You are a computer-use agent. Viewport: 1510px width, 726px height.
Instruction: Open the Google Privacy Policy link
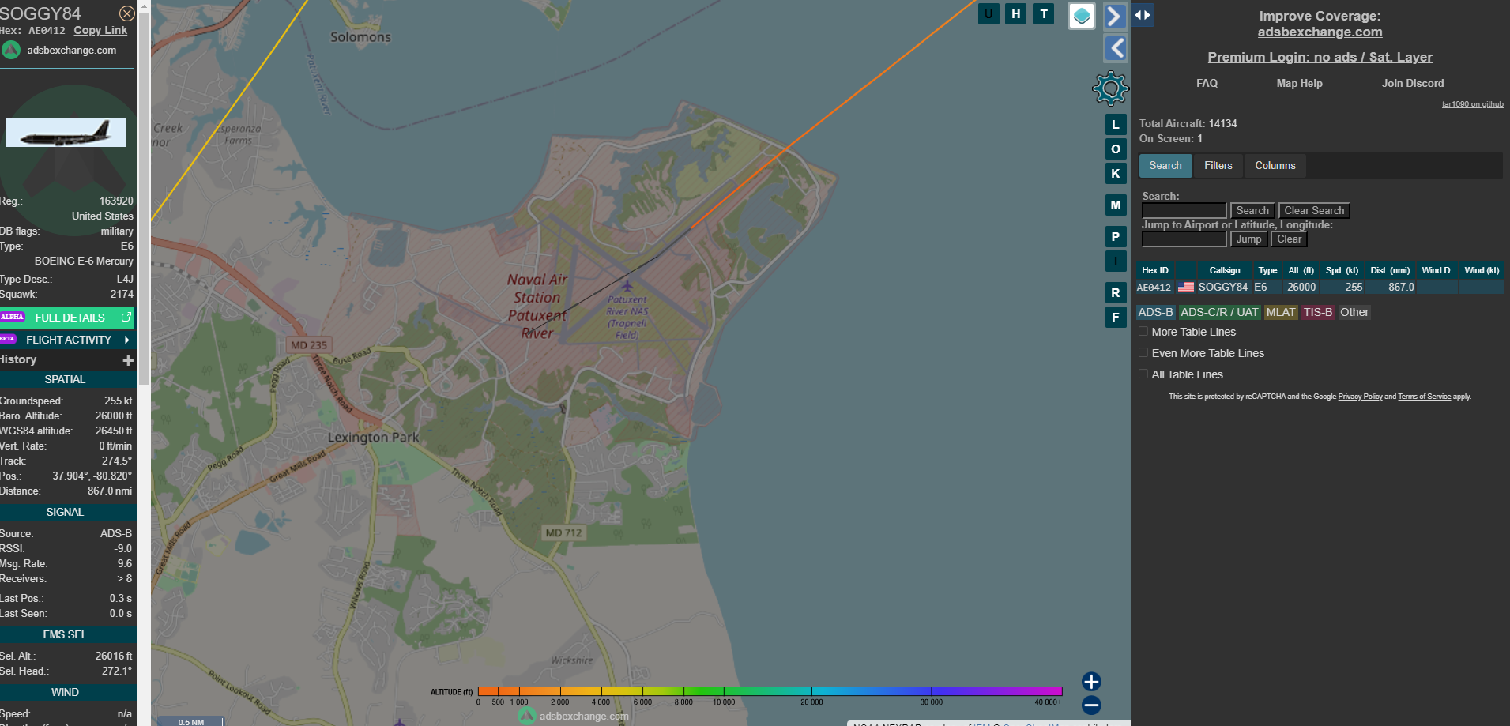tap(1360, 397)
